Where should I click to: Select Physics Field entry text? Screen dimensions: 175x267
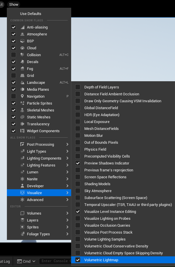pos(95,149)
